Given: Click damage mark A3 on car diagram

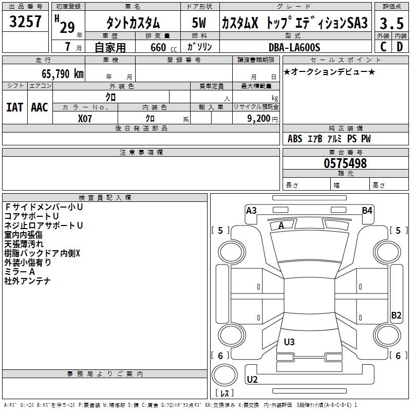Looking at the screenshot, I should [251, 211].
